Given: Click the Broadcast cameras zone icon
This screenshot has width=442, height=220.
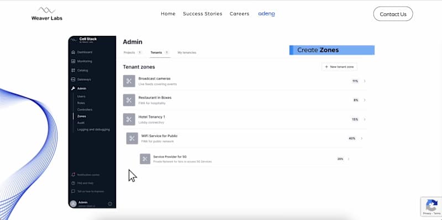Looking at the screenshot, I should (129, 81).
